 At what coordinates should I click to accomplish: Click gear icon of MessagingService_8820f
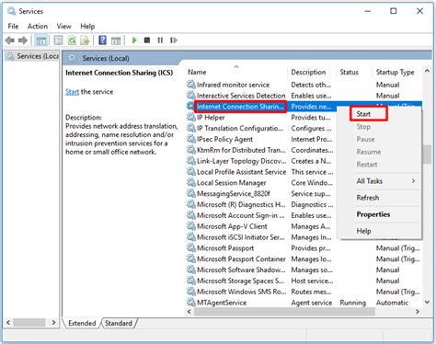[191, 193]
